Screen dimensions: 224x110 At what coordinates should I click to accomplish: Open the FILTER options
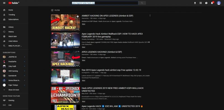tap(55, 10)
